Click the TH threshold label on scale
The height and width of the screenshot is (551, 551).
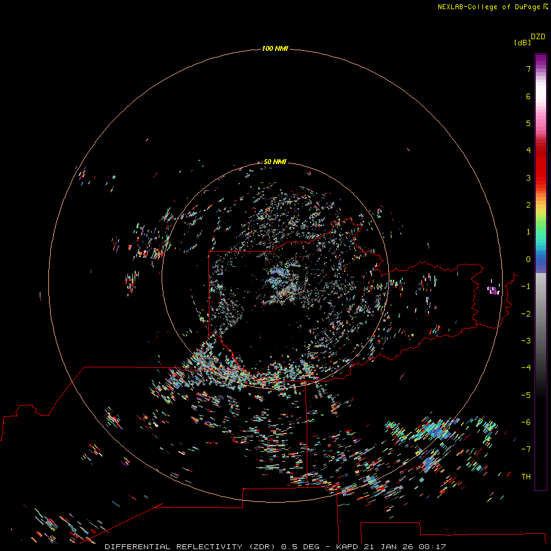pyautogui.click(x=526, y=477)
